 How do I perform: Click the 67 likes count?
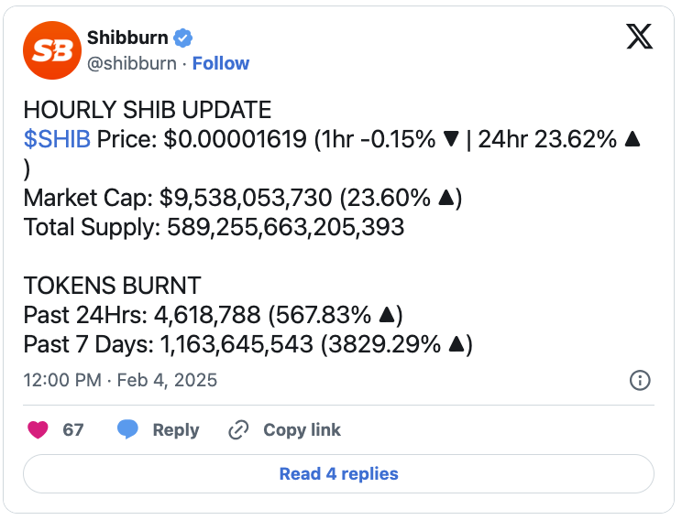[73, 429]
